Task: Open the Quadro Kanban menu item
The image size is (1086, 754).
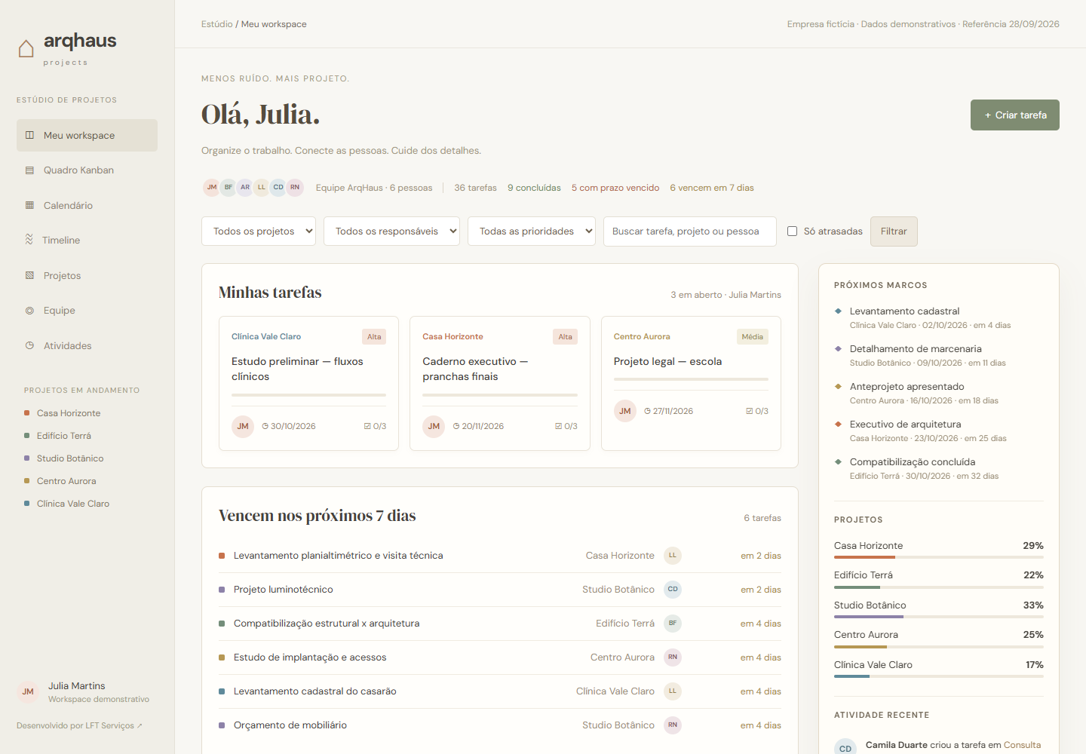Action: tap(87, 170)
